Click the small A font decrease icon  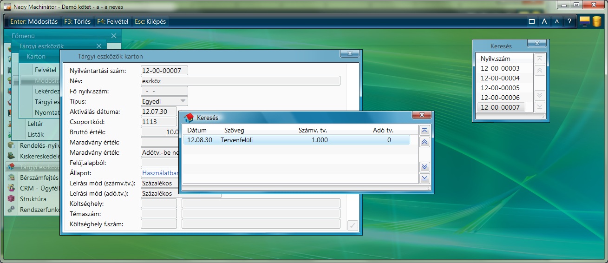557,21
